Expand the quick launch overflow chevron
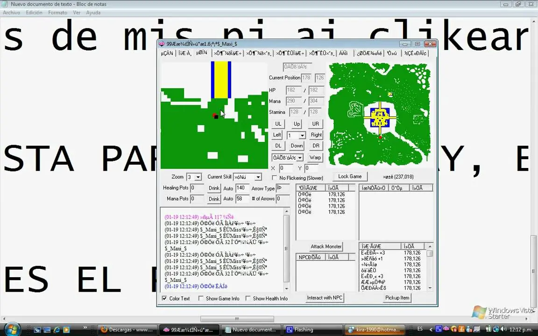 (x=85, y=328)
